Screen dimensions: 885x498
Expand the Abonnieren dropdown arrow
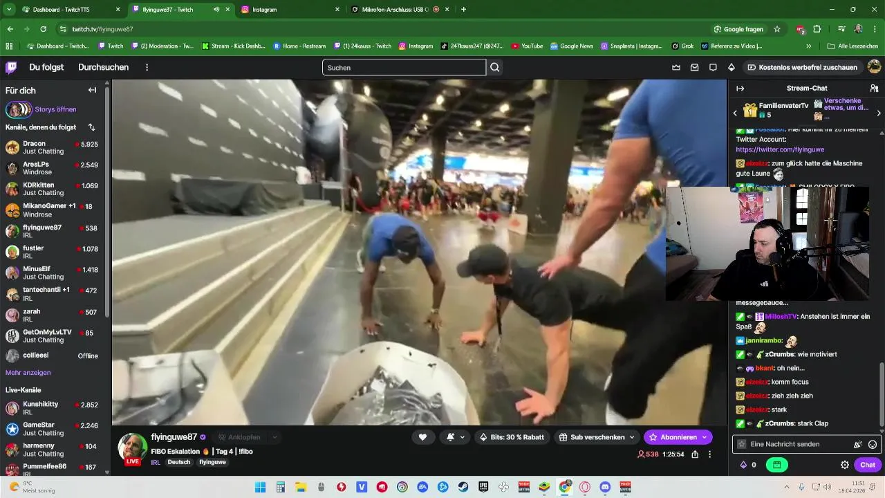704,437
